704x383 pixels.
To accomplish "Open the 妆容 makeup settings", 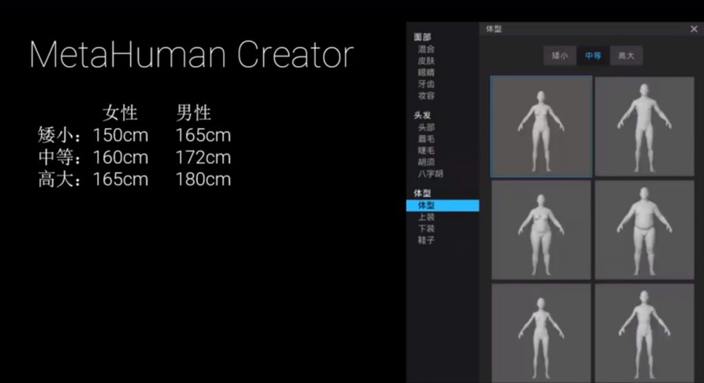I will 426,96.
